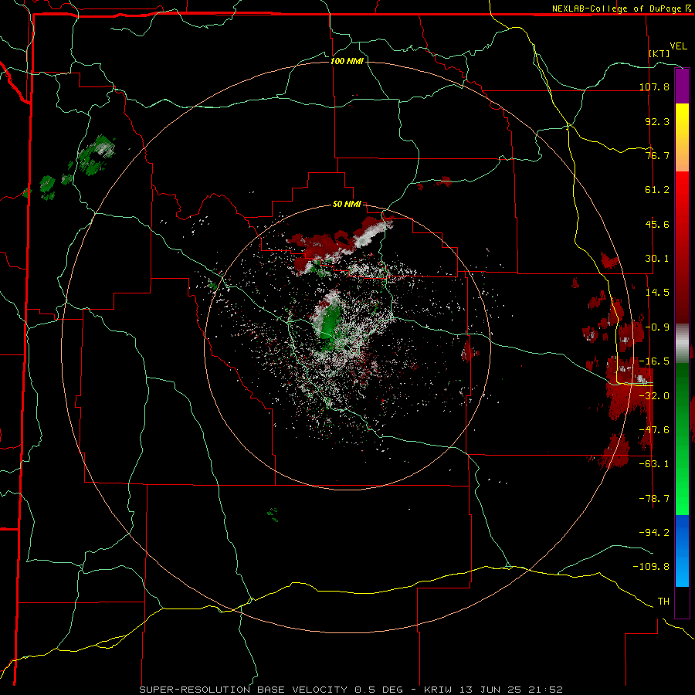Click the Super-Resolution Base Velocity caption text
Screen dimensions: 695x695
point(351,690)
